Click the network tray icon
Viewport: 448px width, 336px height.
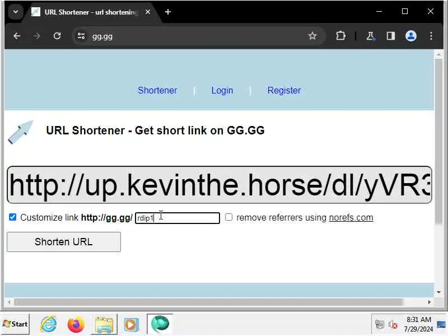point(380,324)
